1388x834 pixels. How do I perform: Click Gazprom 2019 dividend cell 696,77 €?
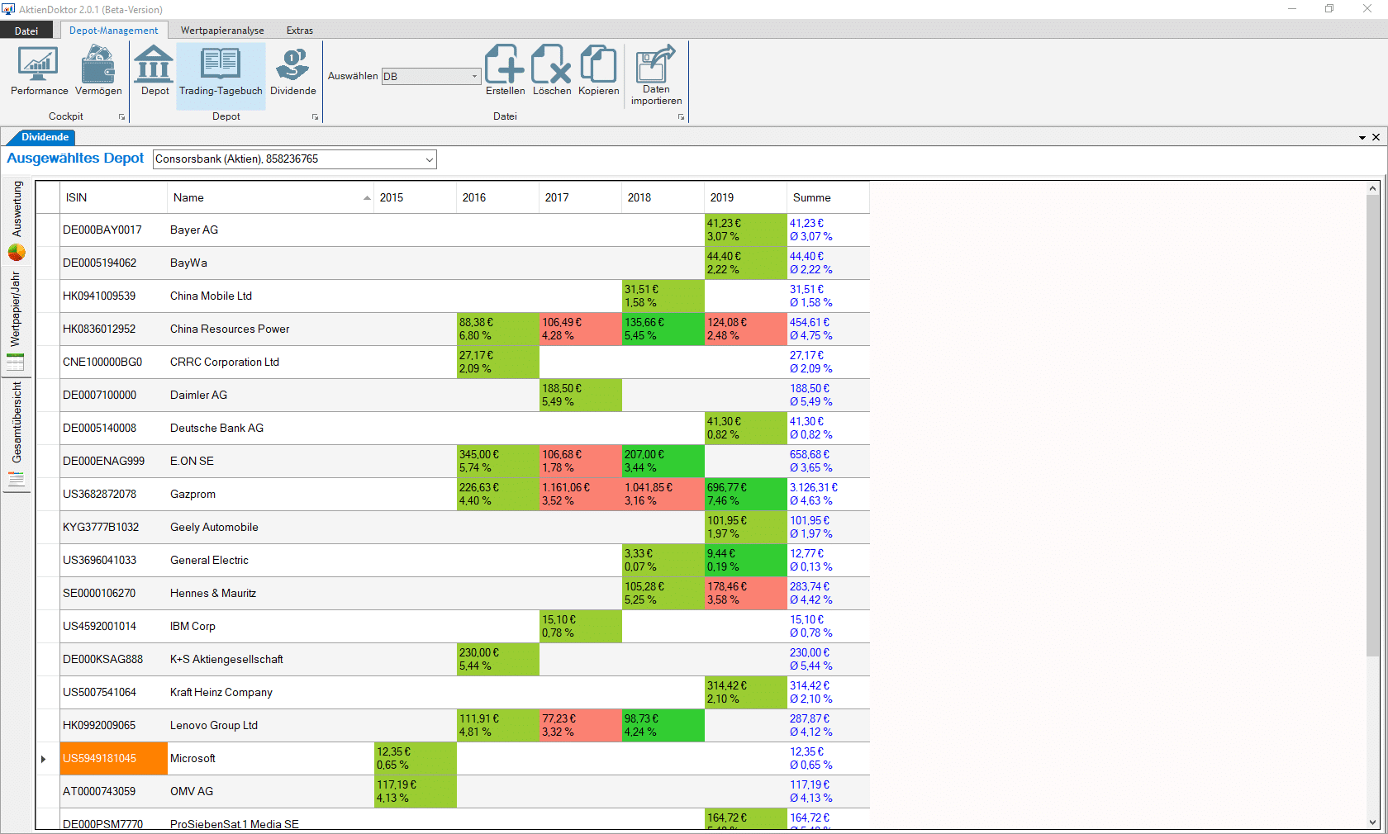pyautogui.click(x=745, y=495)
